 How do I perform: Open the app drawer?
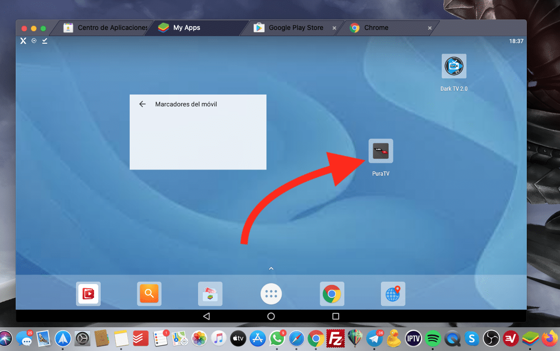tap(271, 294)
